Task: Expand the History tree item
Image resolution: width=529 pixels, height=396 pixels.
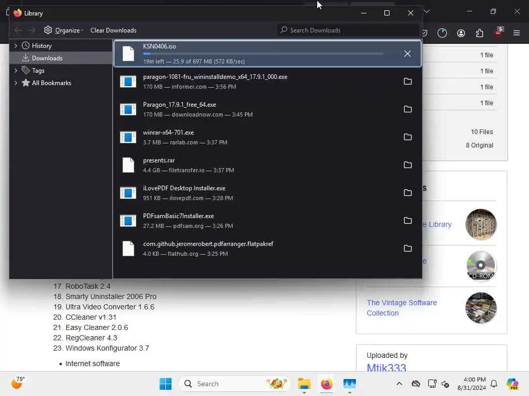Action: tap(15, 46)
